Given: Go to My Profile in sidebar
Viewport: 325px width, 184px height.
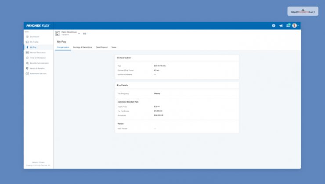Looking at the screenshot, I should 34,42.
